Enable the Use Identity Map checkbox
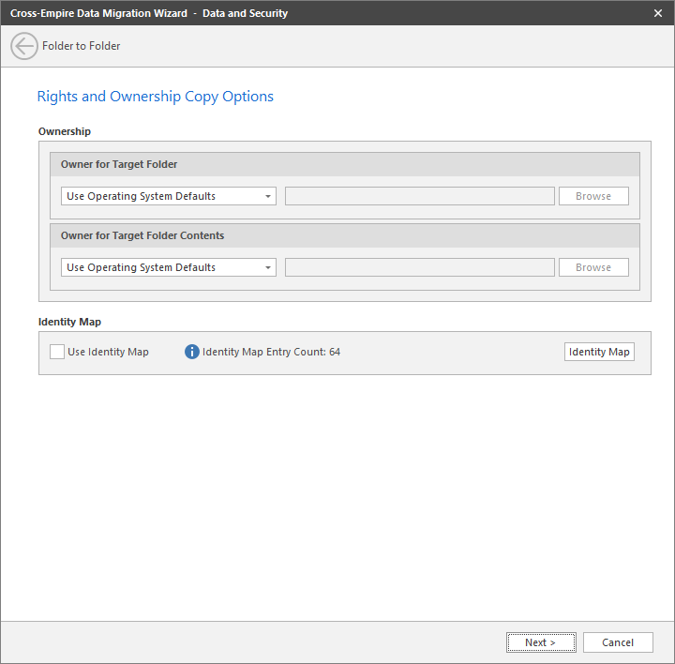This screenshot has height=664, width=675. click(57, 352)
